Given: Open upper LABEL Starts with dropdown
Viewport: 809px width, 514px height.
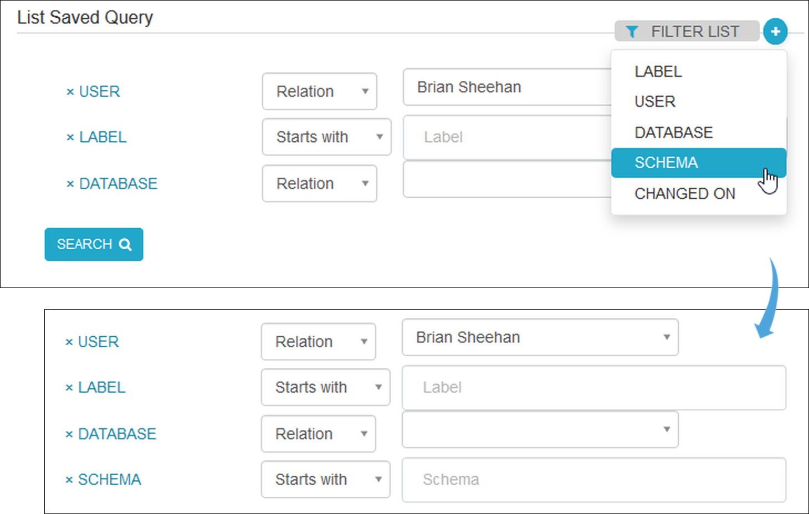Looking at the screenshot, I should (326, 137).
